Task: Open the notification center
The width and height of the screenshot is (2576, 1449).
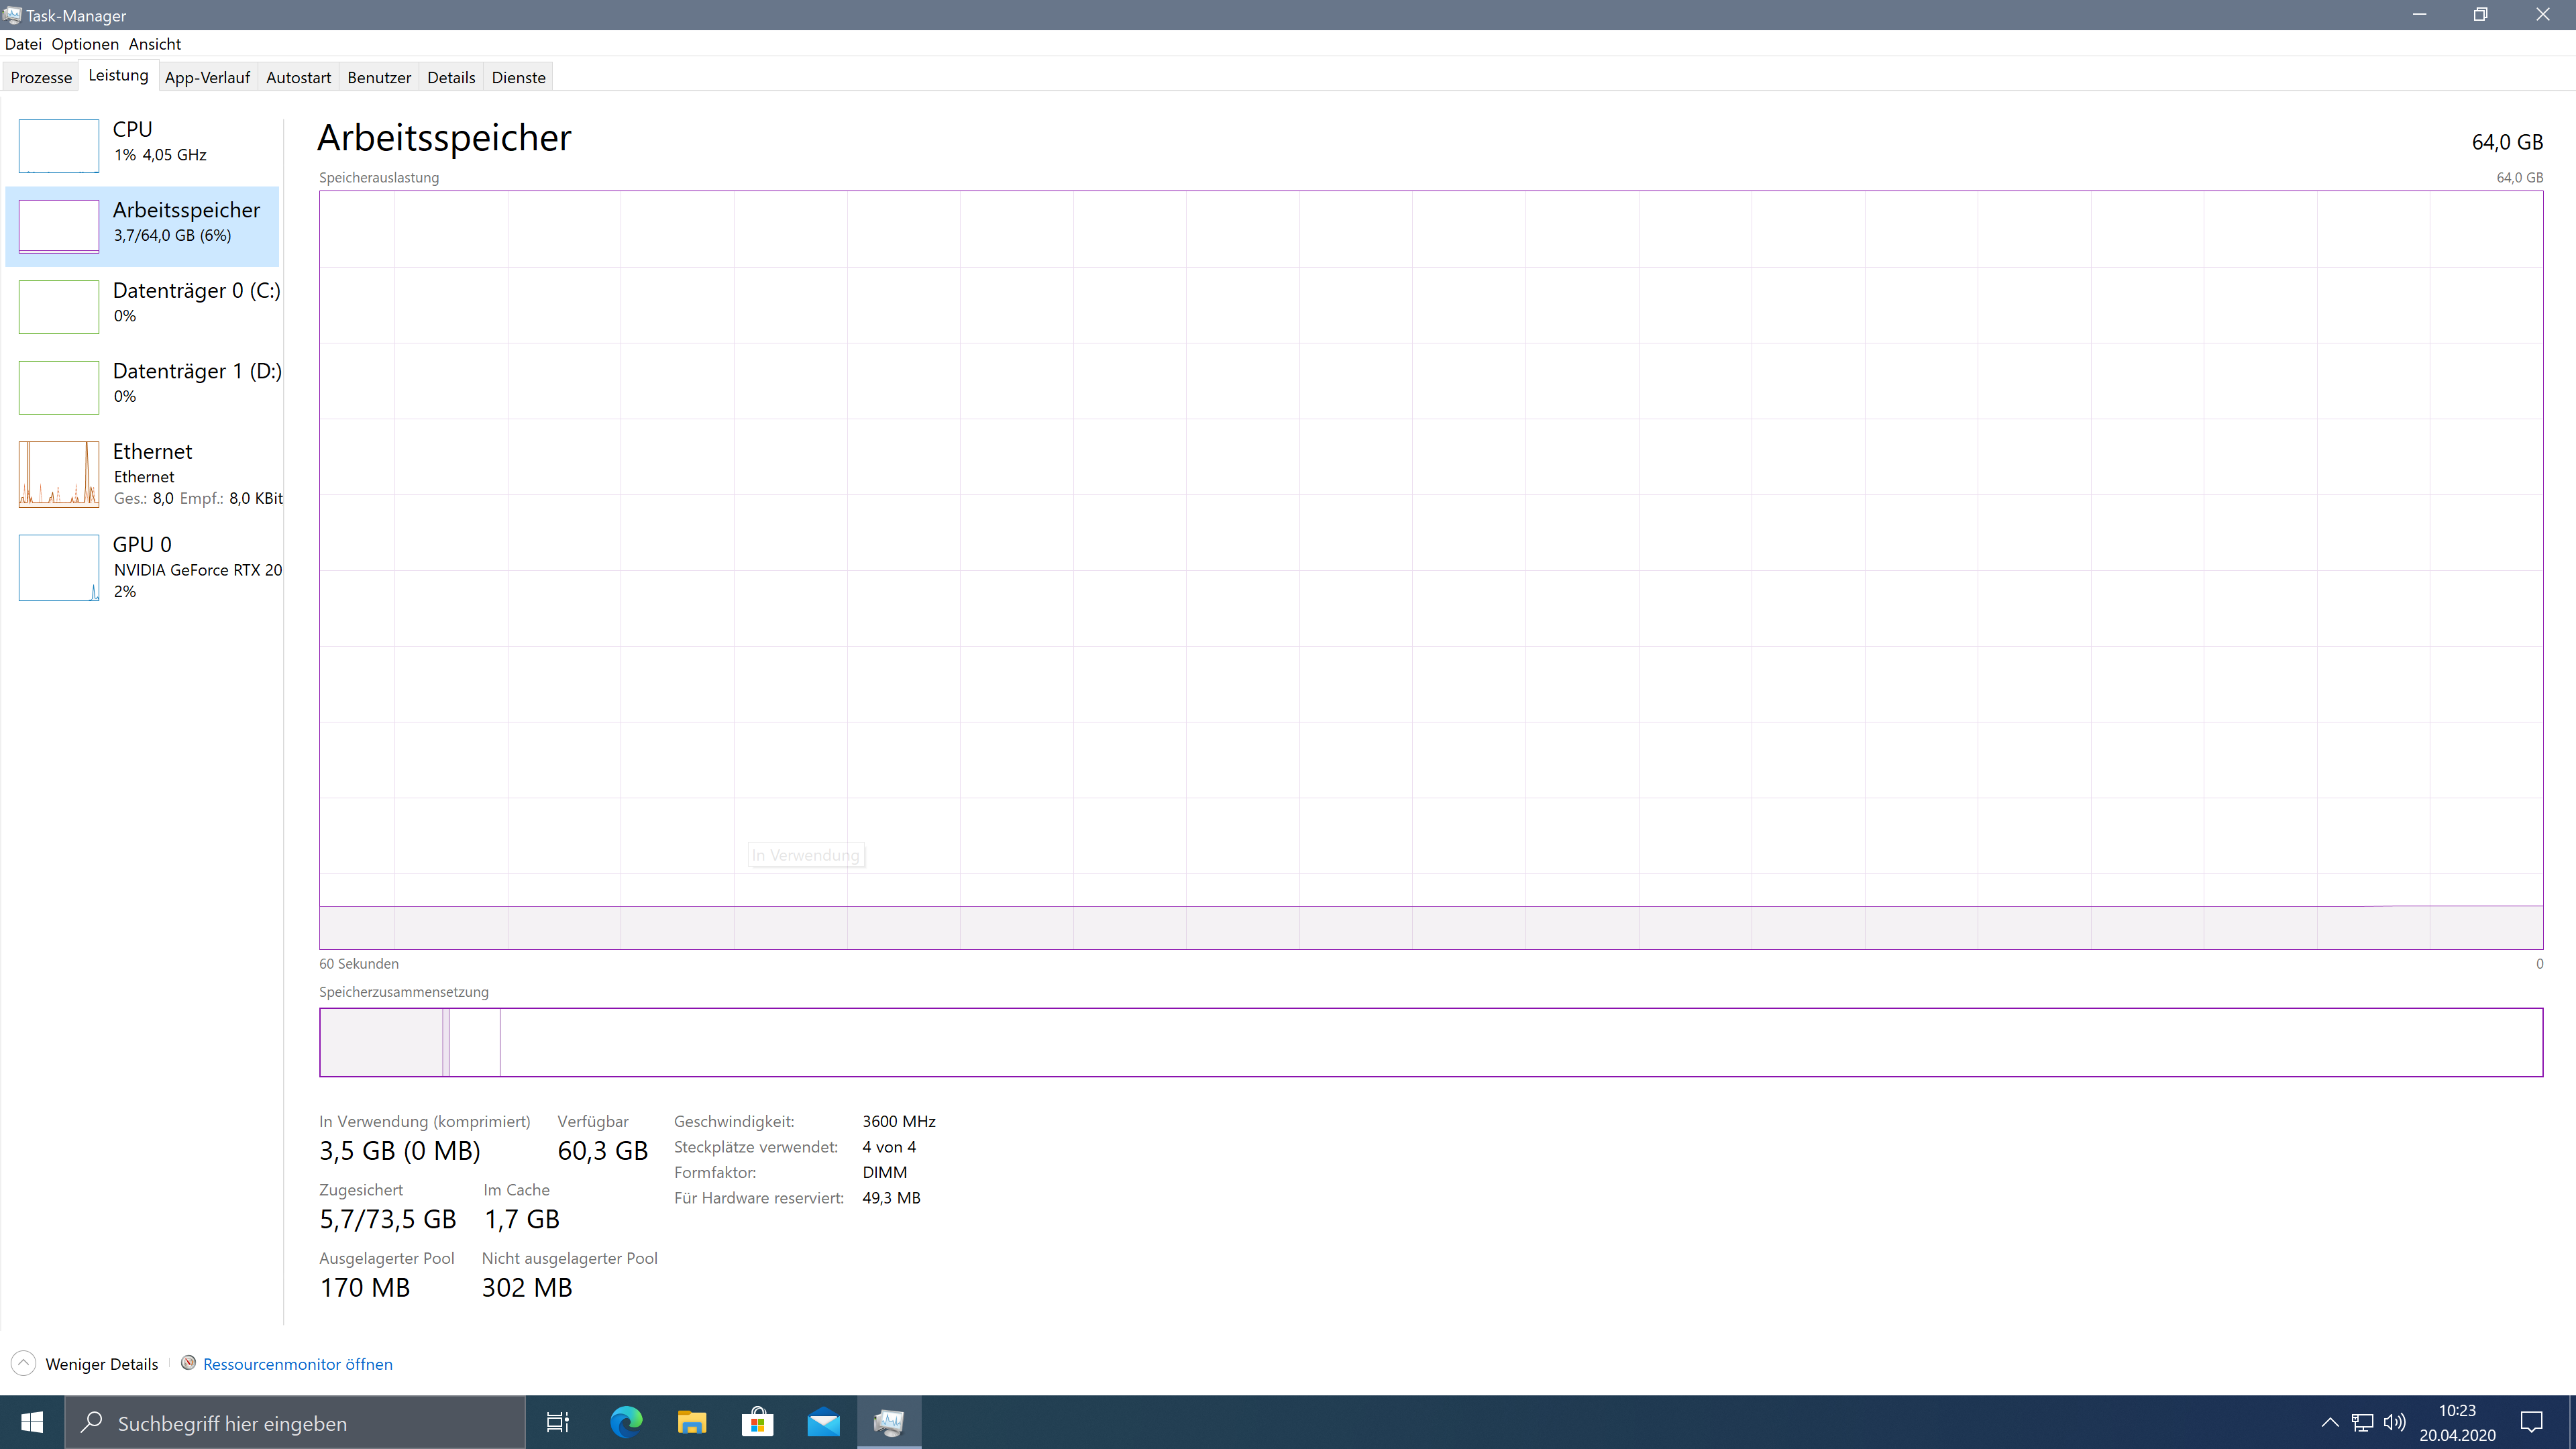Action: (x=2531, y=1422)
